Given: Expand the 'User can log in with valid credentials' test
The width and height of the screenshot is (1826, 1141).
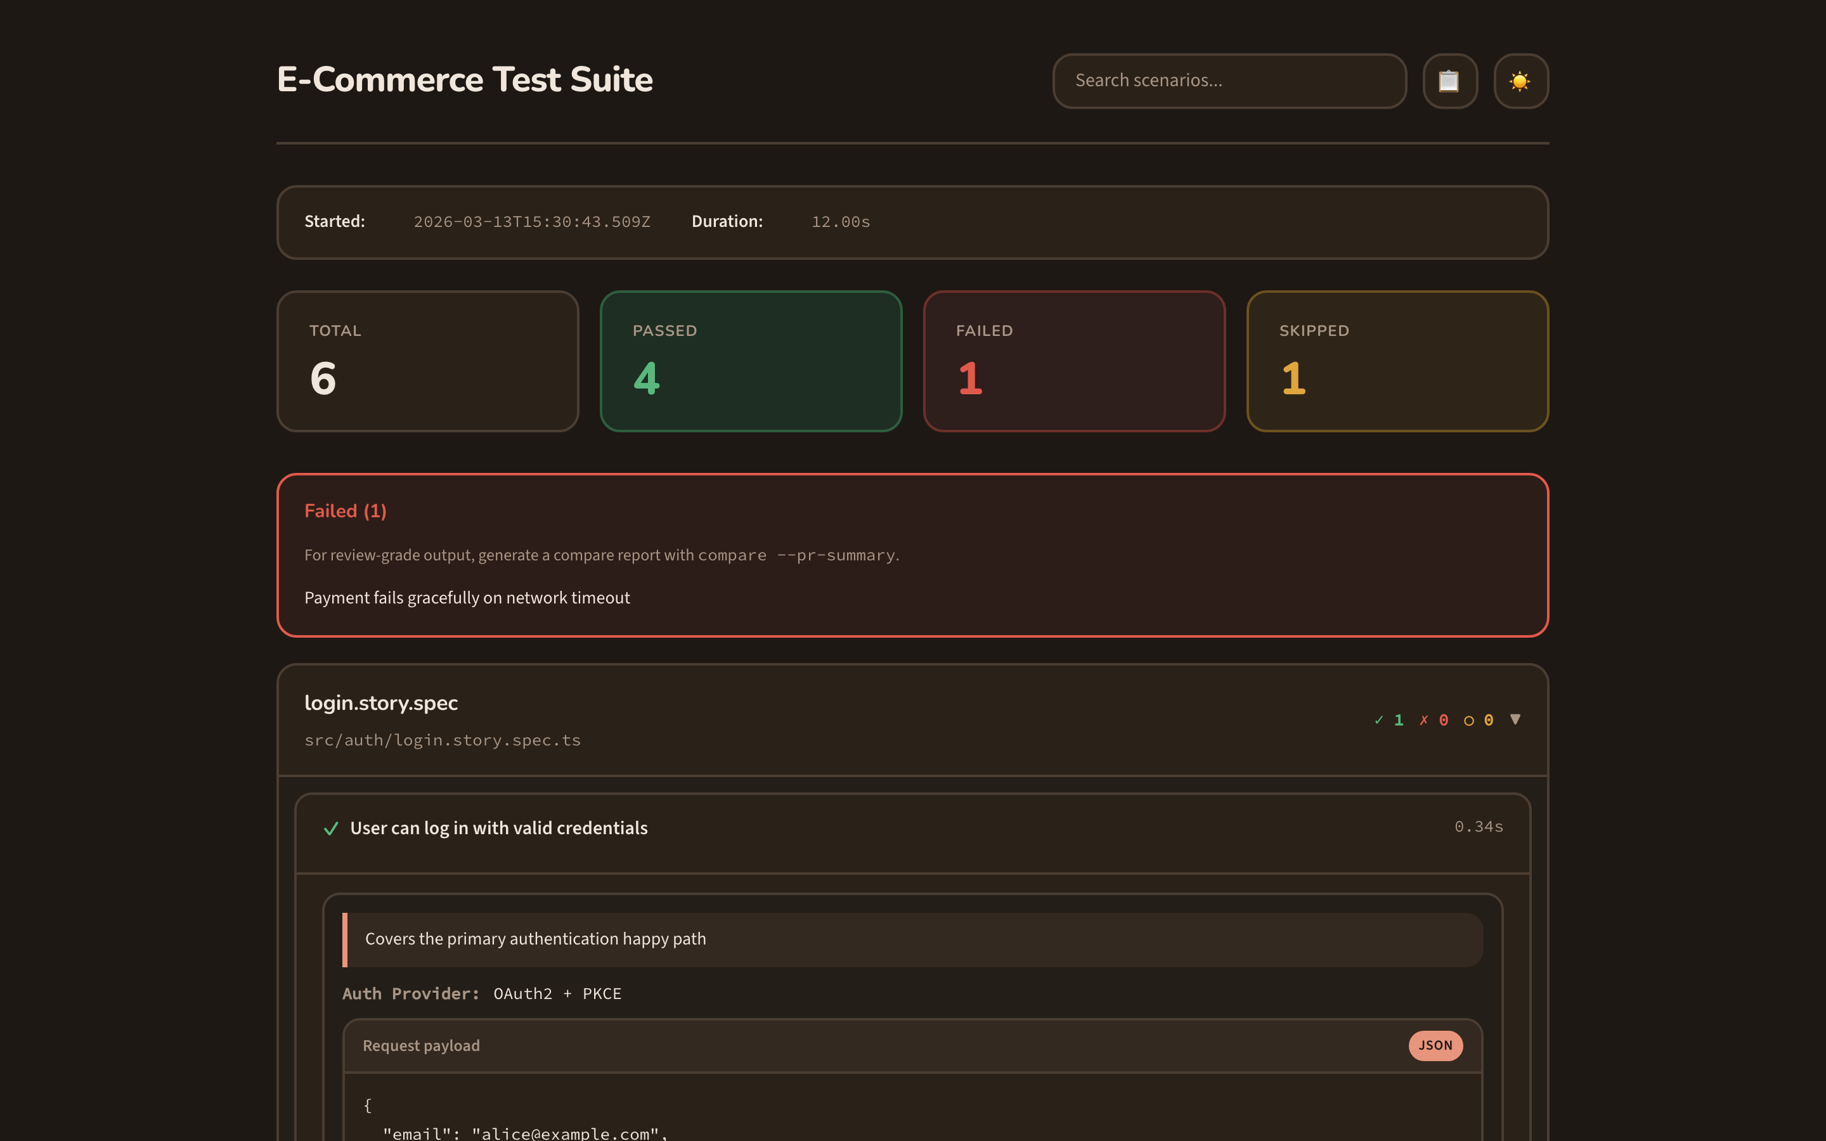Looking at the screenshot, I should click(498, 827).
